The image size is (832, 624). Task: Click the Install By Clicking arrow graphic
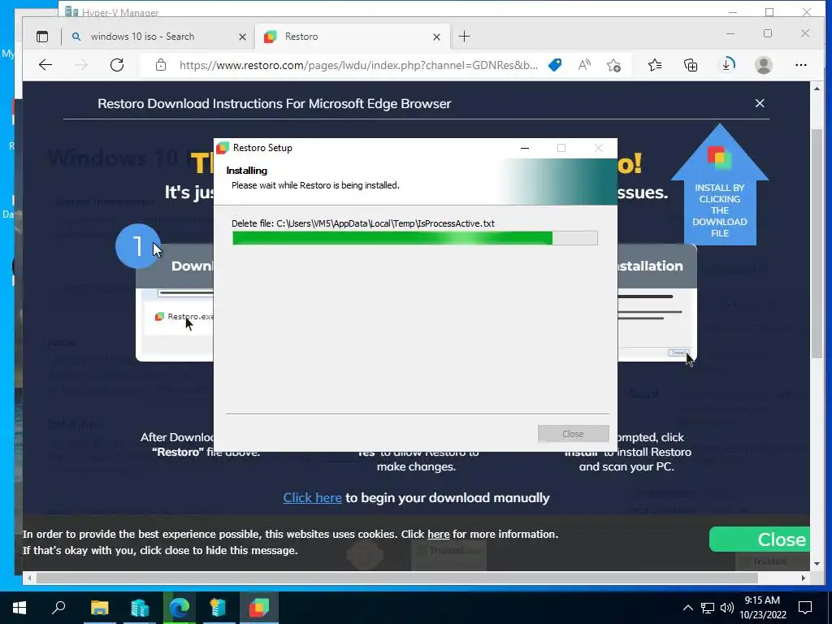[x=720, y=184]
